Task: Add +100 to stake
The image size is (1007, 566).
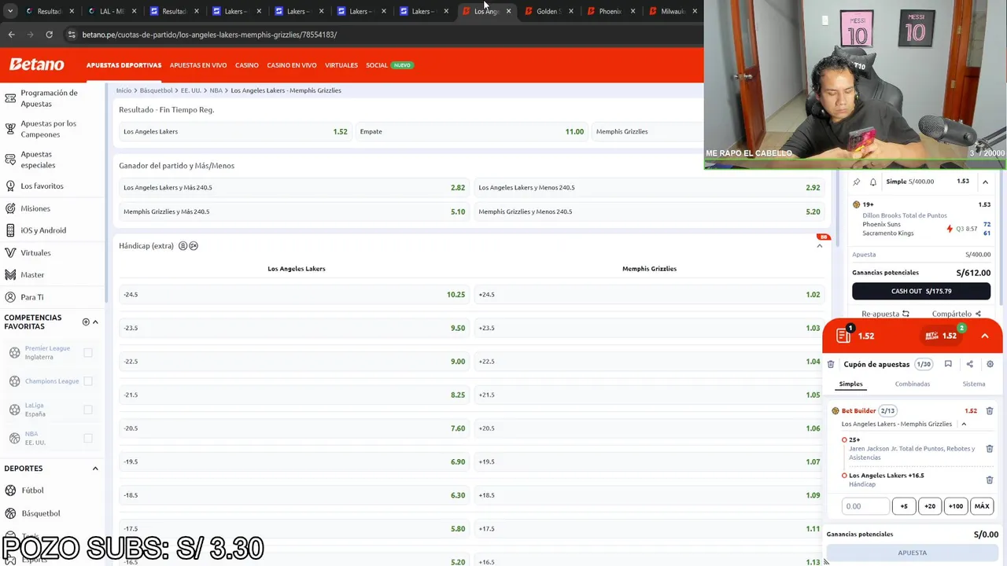Action: 956,506
